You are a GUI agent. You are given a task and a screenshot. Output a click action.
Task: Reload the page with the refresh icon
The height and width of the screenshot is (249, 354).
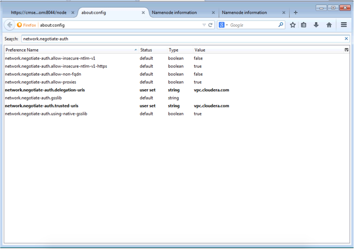click(210, 25)
